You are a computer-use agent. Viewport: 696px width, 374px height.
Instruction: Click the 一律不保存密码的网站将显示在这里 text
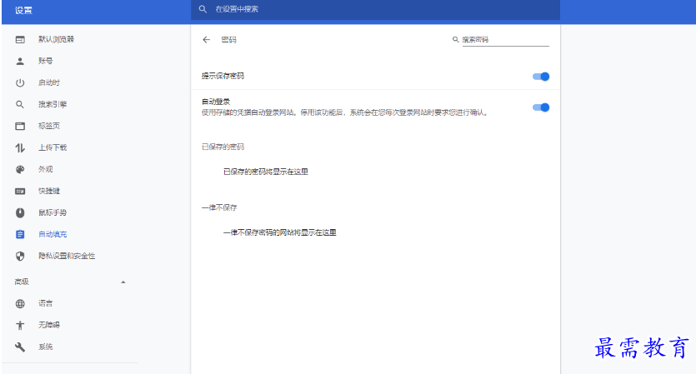click(279, 233)
